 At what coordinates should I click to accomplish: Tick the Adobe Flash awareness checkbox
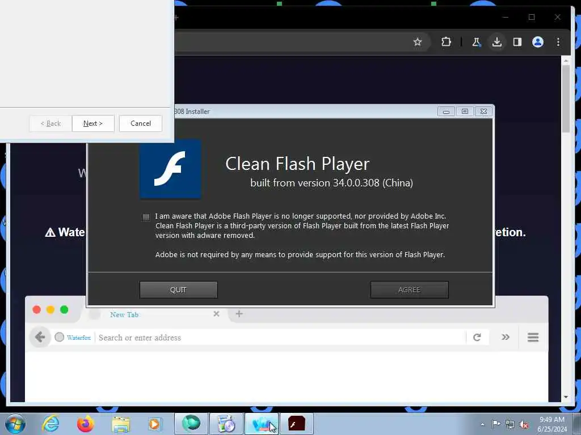pos(146,217)
